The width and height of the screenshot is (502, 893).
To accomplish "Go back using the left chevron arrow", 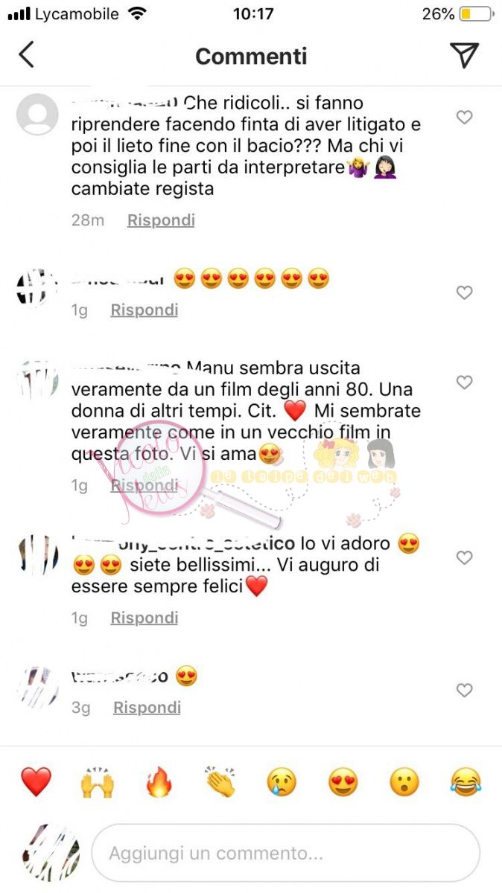I will (x=27, y=55).
